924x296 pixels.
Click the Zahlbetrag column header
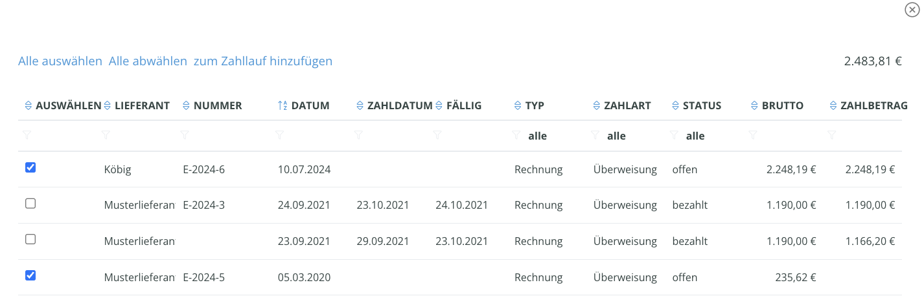(874, 105)
